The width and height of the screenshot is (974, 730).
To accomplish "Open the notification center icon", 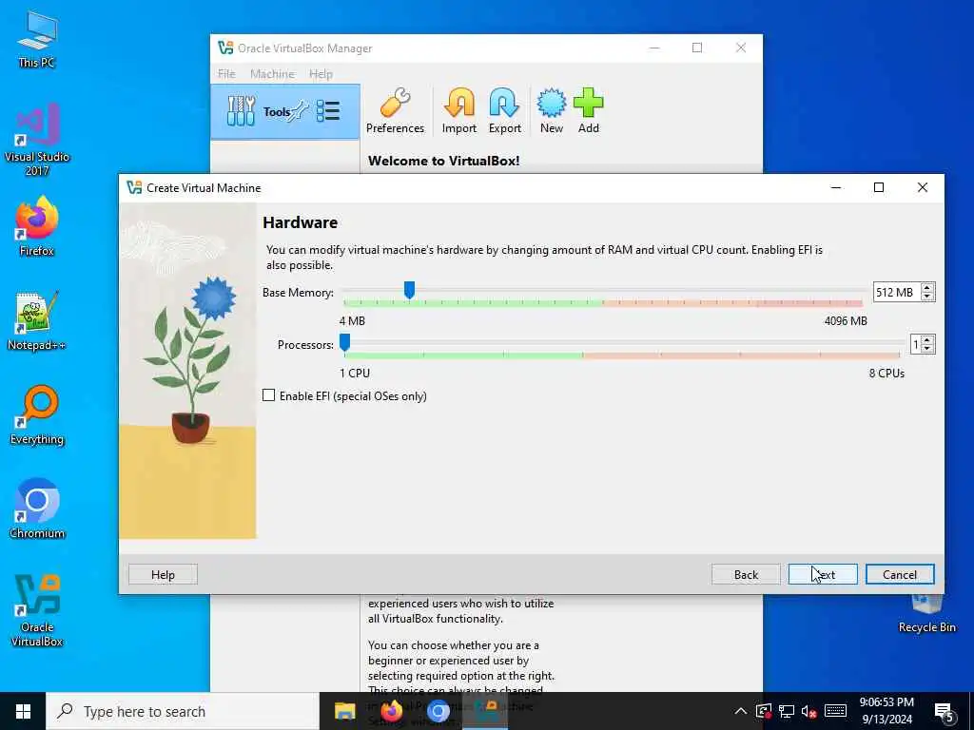I will click(945, 712).
